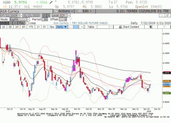Click the Play button
Viewport: 171px width, 123px height.
click(x=21, y=23)
